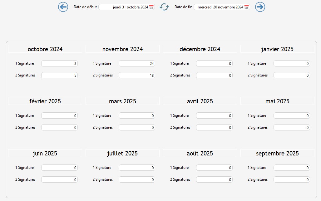Viewport: 321px width, 201px height.
Task: Click janvier 2025 1 Signature field
Action: tap(292, 64)
